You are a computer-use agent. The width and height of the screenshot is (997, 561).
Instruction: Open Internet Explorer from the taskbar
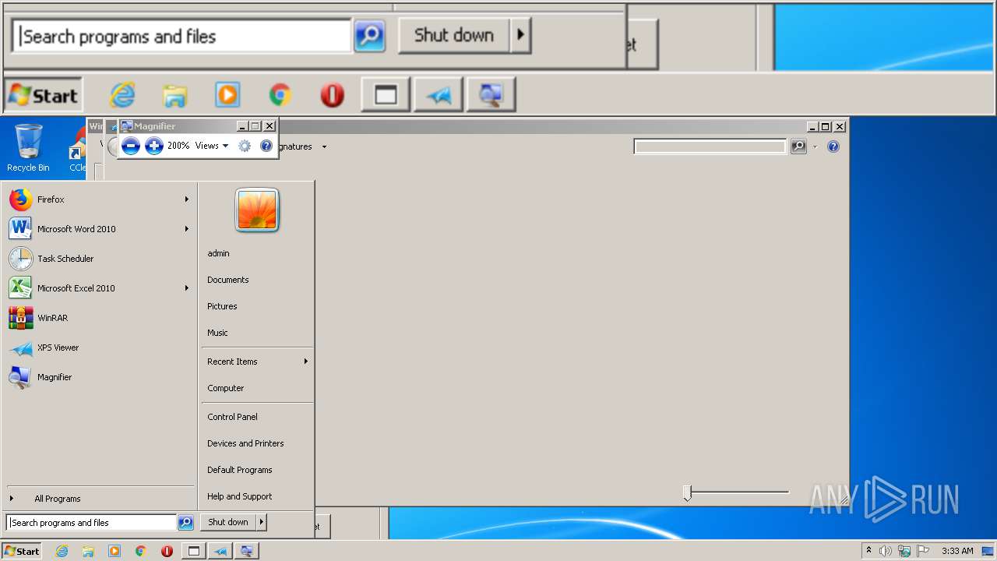(62, 551)
